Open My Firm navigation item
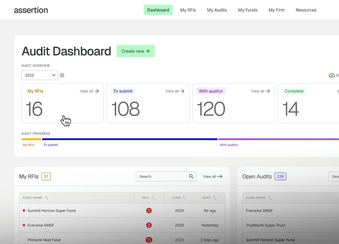The height and width of the screenshot is (244, 339). click(277, 10)
